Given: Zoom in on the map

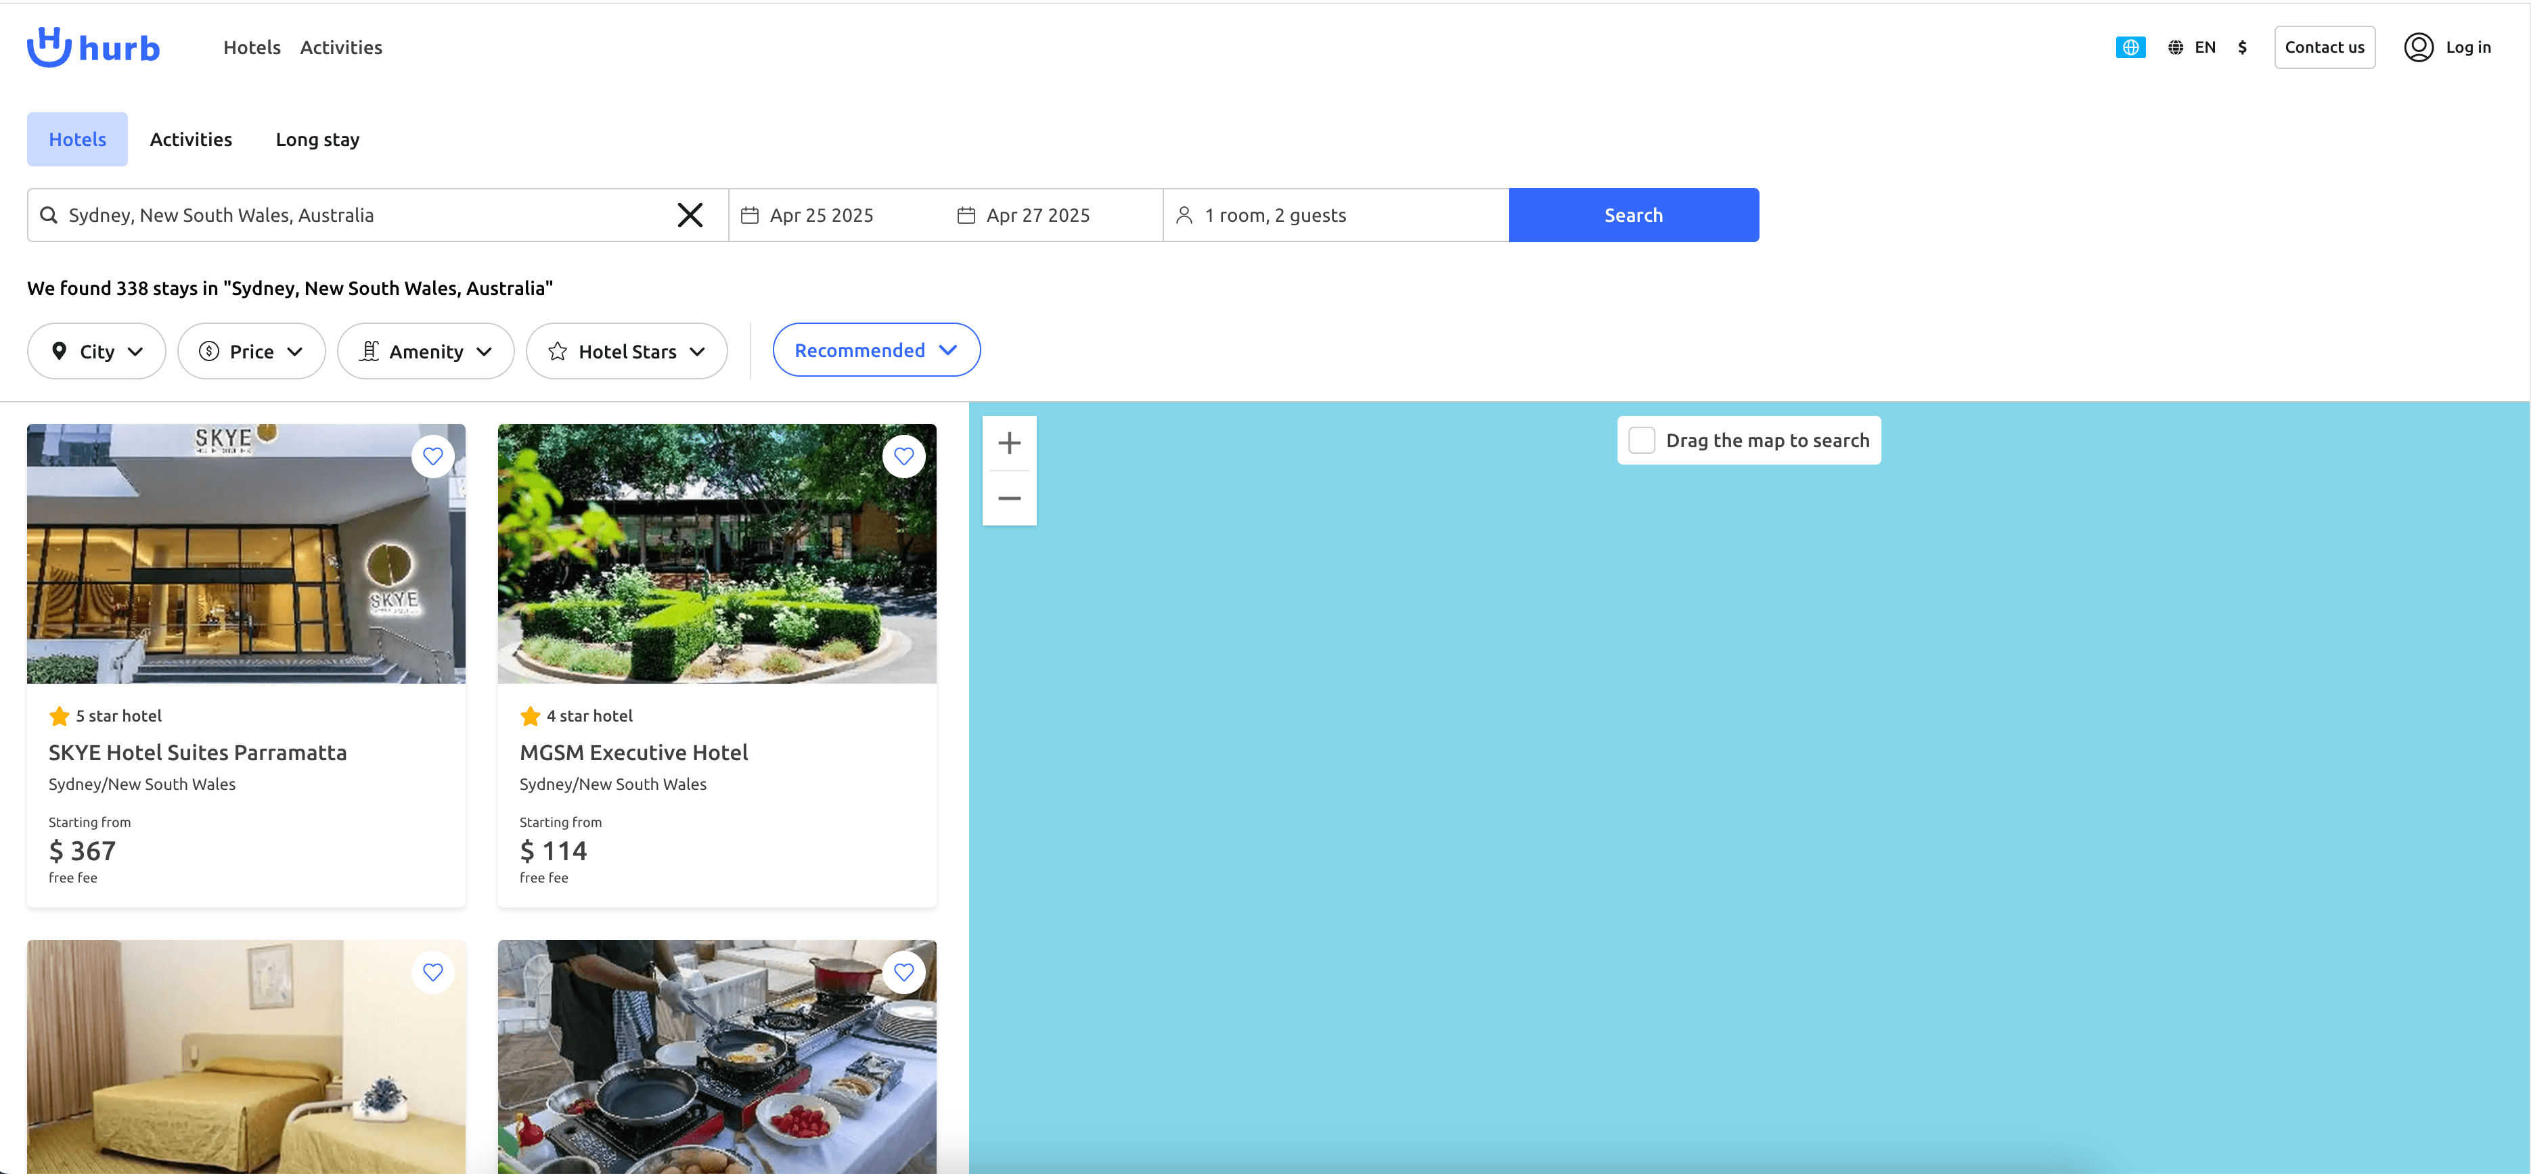Looking at the screenshot, I should pos(1009,444).
